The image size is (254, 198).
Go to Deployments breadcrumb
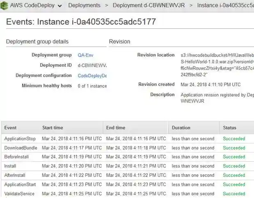84,5
